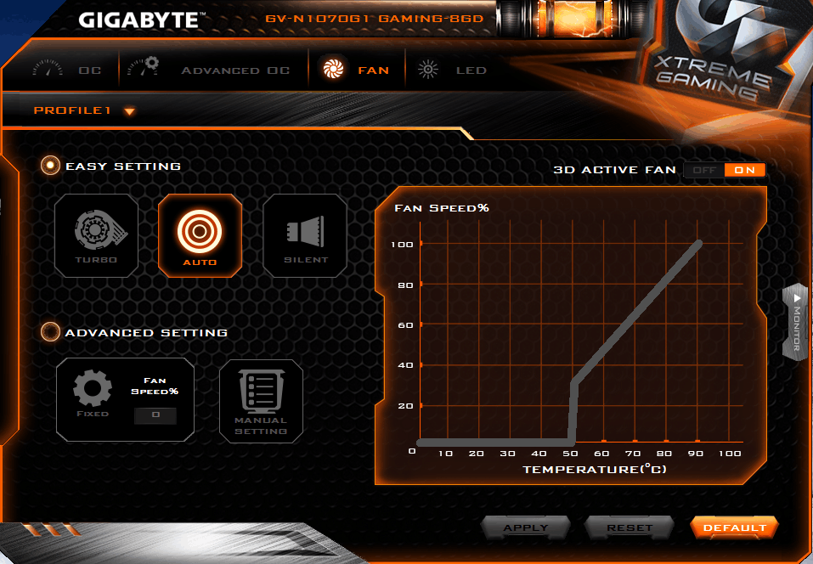The height and width of the screenshot is (564, 813).
Task: Open the OC tab gauge icon
Action: tap(48, 69)
